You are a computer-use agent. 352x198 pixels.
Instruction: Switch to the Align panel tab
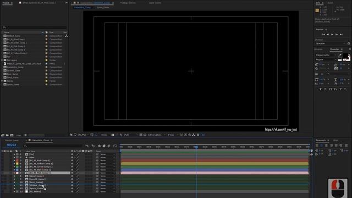pos(335,140)
